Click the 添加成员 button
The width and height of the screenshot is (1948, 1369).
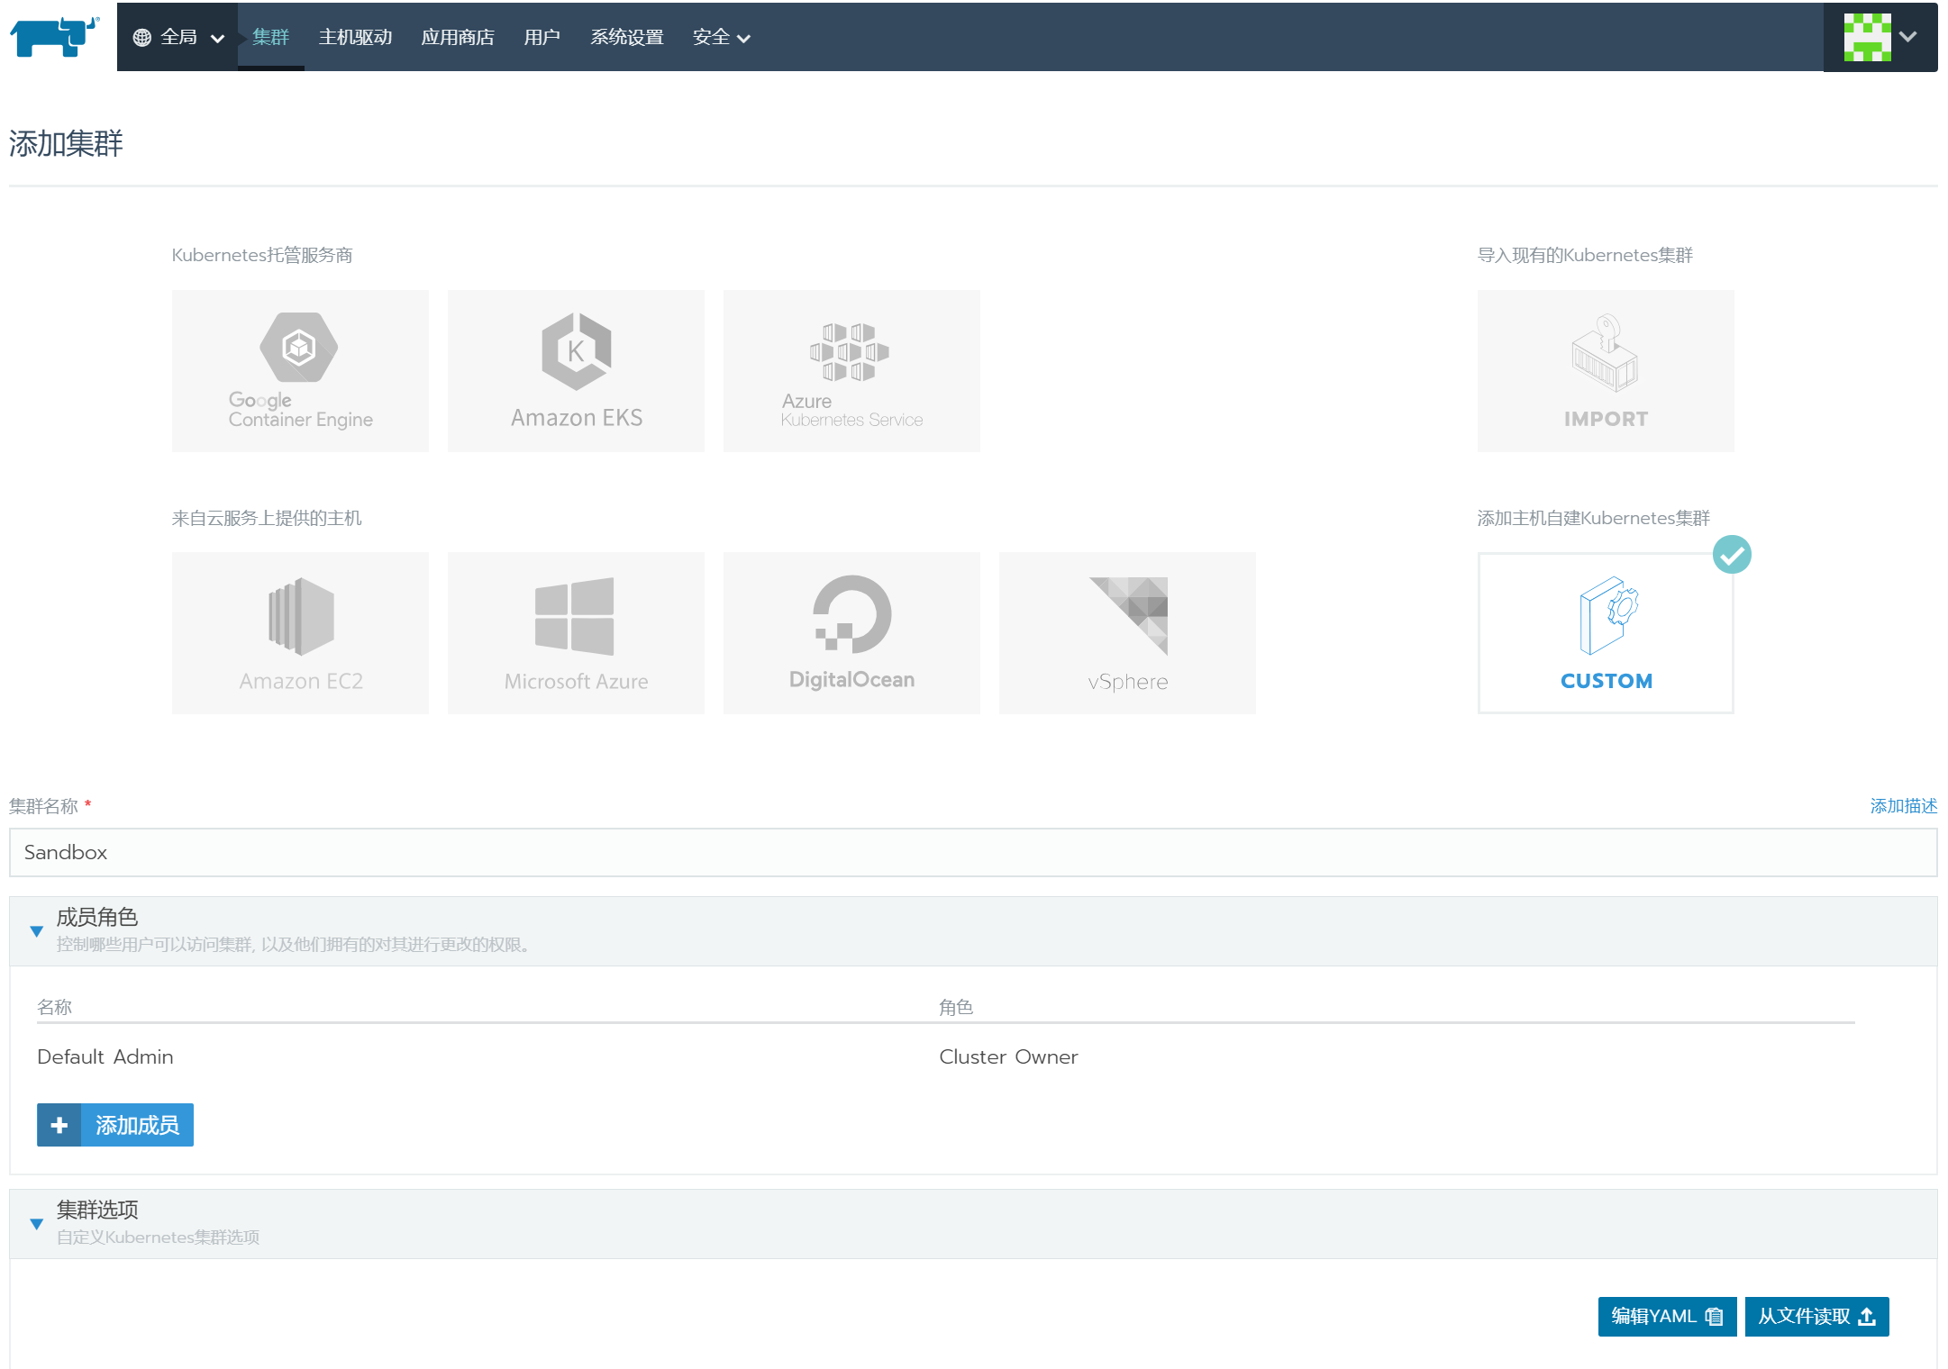click(115, 1125)
